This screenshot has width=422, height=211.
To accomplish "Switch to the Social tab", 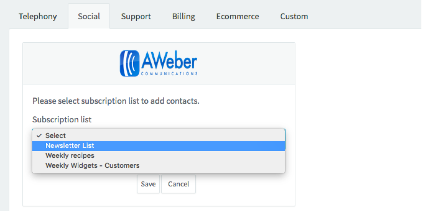I will coord(89,17).
